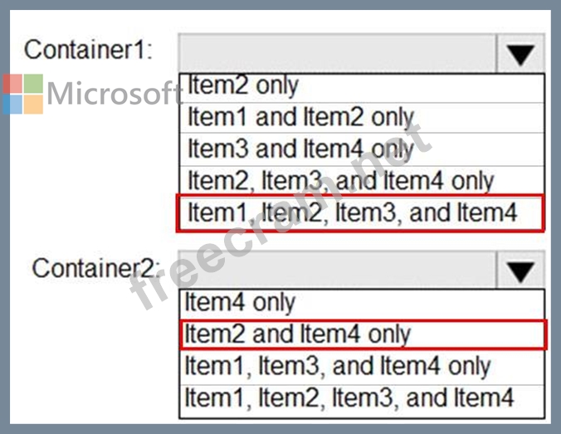The height and width of the screenshot is (434, 561).
Task: Select "Item2, Item3, and Item4 only"
Action: point(362,180)
